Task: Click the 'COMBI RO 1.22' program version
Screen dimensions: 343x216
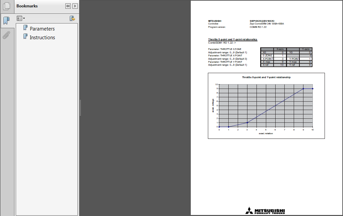Action: coord(258,27)
